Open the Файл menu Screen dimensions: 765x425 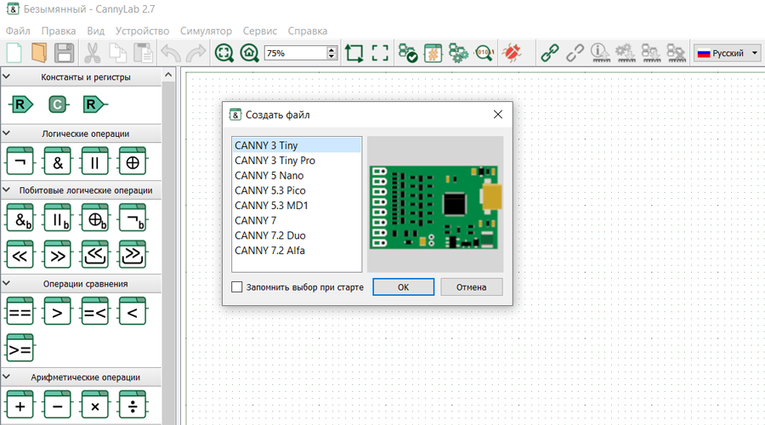tap(18, 31)
